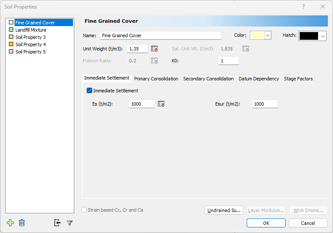Screen dimensions: 333x233
Task: Switch to the Primary Consolidation tab
Action: pyautogui.click(x=156, y=79)
